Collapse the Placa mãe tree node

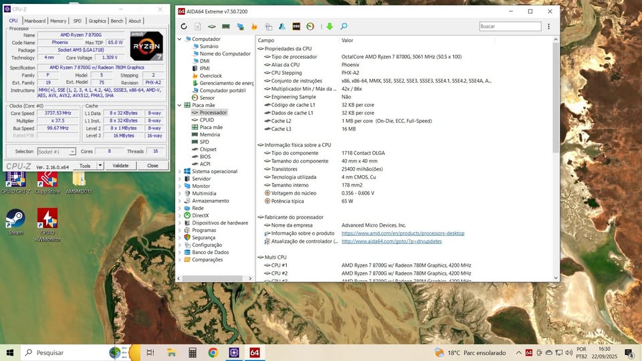(179, 105)
